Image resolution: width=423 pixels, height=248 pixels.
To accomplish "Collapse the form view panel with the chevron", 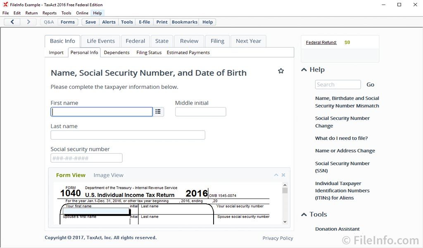I will click(x=276, y=175).
